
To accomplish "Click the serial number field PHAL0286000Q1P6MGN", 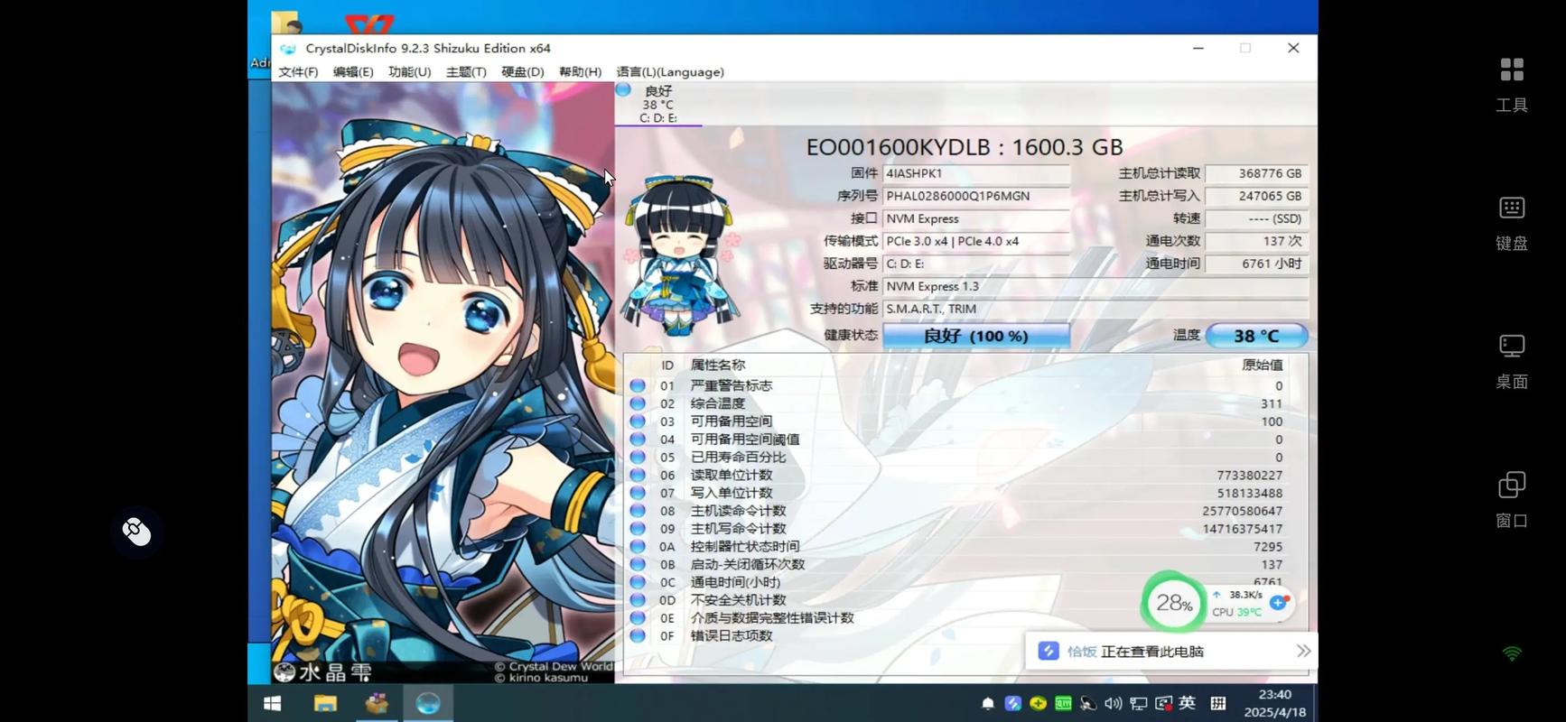I will (976, 196).
